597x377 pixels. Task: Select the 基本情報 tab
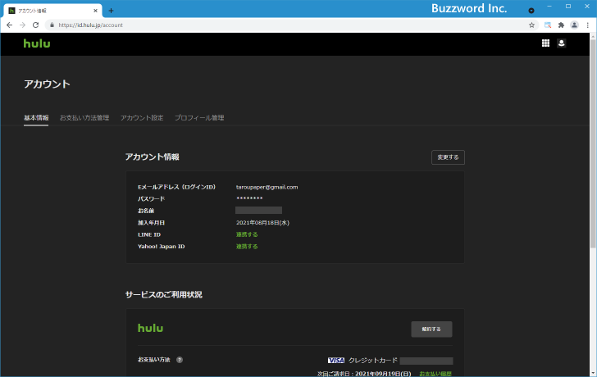(x=36, y=118)
